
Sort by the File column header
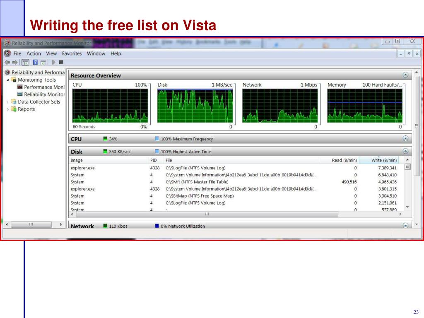coord(241,160)
